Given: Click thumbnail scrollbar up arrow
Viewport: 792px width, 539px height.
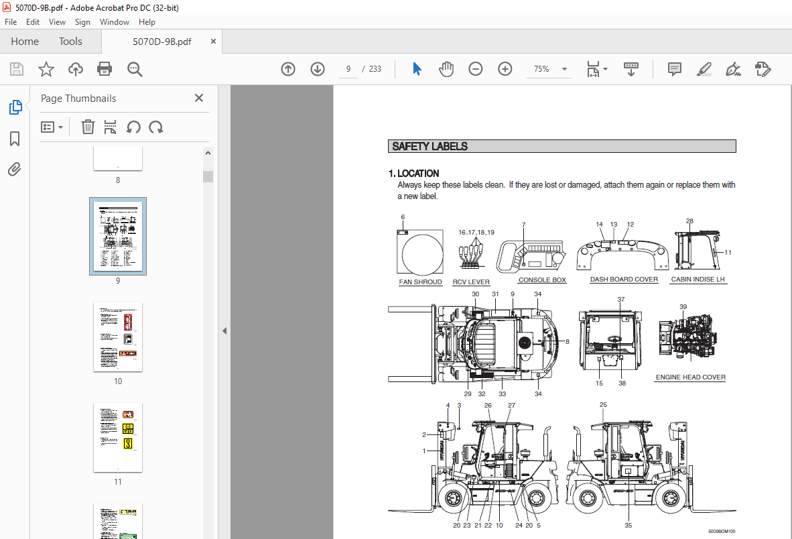Looking at the screenshot, I should [208, 153].
